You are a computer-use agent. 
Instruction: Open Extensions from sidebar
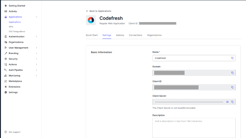[x=14, y=87]
